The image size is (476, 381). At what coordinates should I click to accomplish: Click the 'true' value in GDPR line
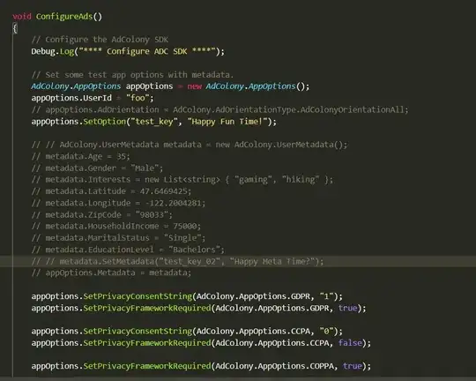[347, 308]
